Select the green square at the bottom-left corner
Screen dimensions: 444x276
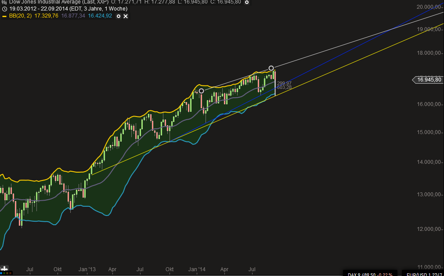pyautogui.click(x=4, y=273)
